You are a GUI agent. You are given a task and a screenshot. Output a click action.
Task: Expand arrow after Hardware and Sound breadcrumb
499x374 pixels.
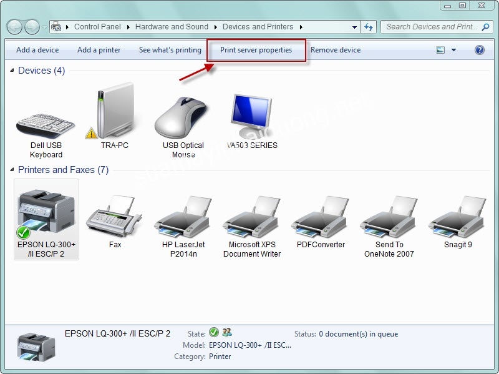click(x=215, y=27)
